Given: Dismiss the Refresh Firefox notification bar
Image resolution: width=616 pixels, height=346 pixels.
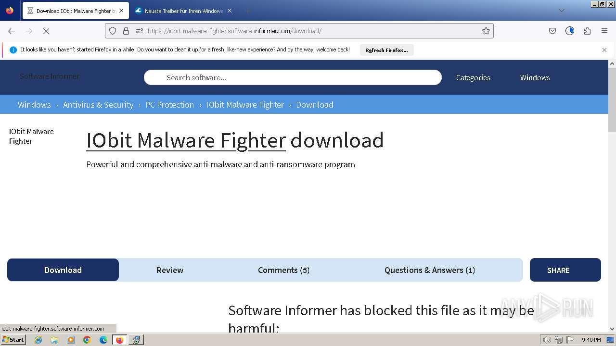Looking at the screenshot, I should (x=604, y=50).
